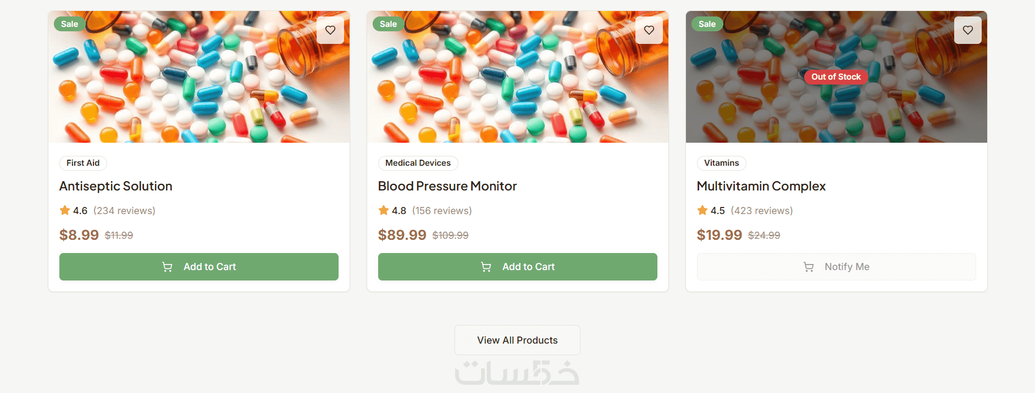Screen dimensions: 1035x393
Task: Open the Antiseptic Solution product title
Action: tap(116, 186)
